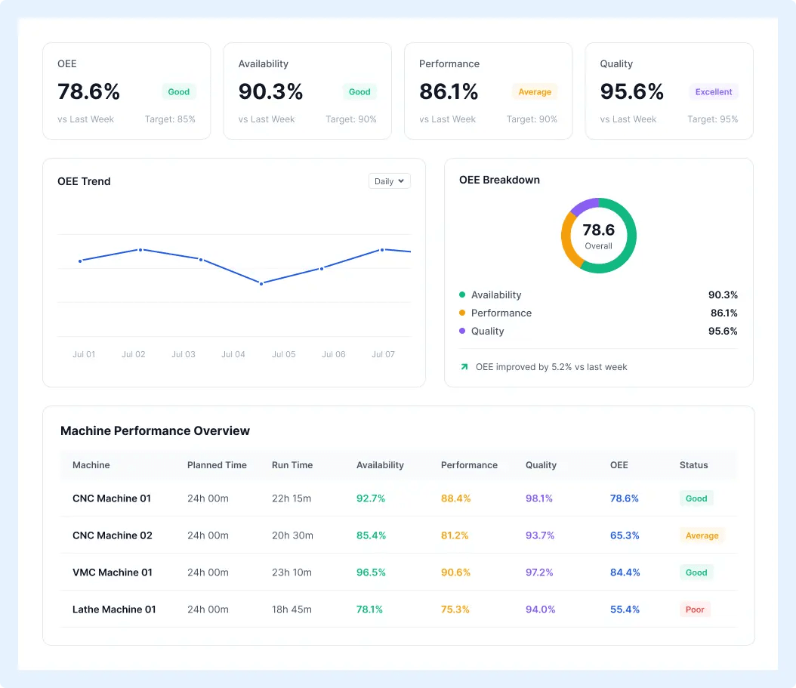This screenshot has height=688, width=796.
Task: Click the Poor status badge for Lathe Machine
Action: click(695, 609)
